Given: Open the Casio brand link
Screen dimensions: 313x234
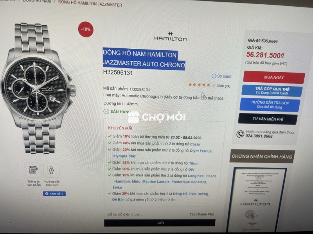Looking at the screenshot, I should [x=195, y=144].
